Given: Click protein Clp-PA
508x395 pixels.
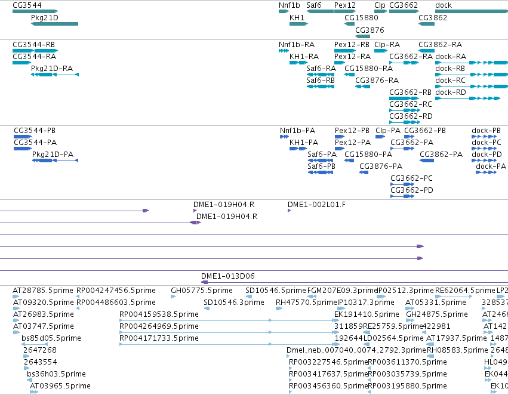Looking at the screenshot, I should (380, 137).
